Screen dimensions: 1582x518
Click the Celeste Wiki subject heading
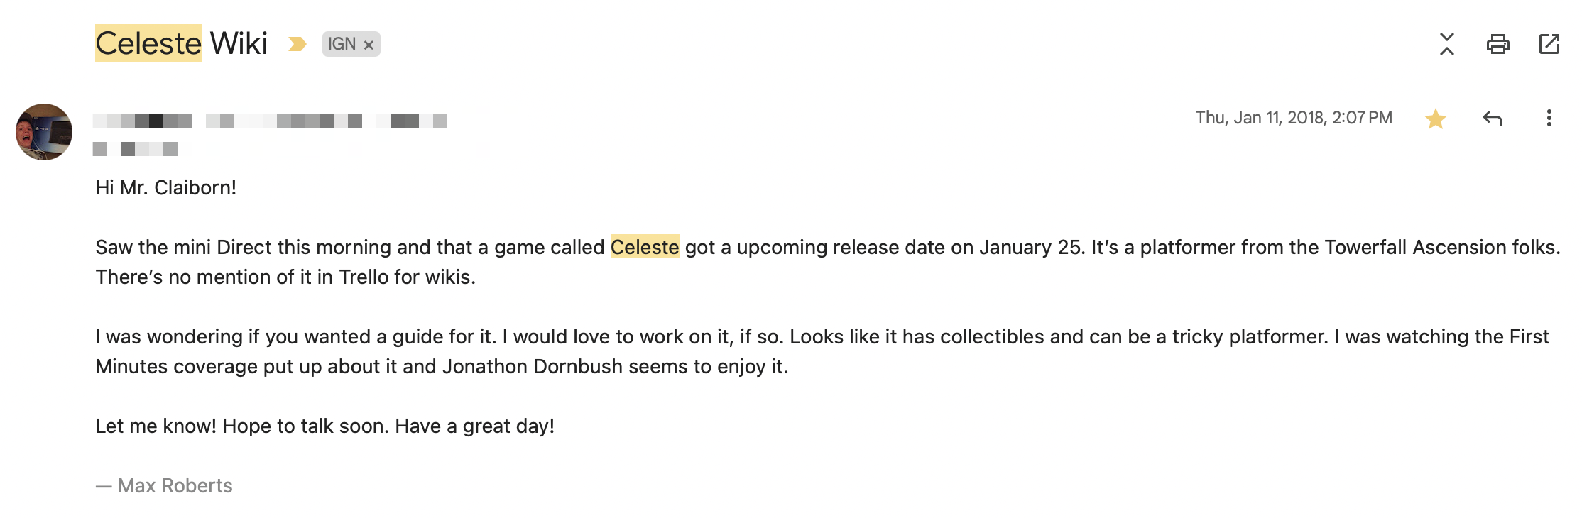coord(182,44)
